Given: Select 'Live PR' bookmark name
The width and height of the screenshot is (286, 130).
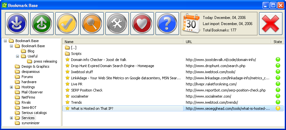Looking at the screenshot, I should click(x=76, y=84).
